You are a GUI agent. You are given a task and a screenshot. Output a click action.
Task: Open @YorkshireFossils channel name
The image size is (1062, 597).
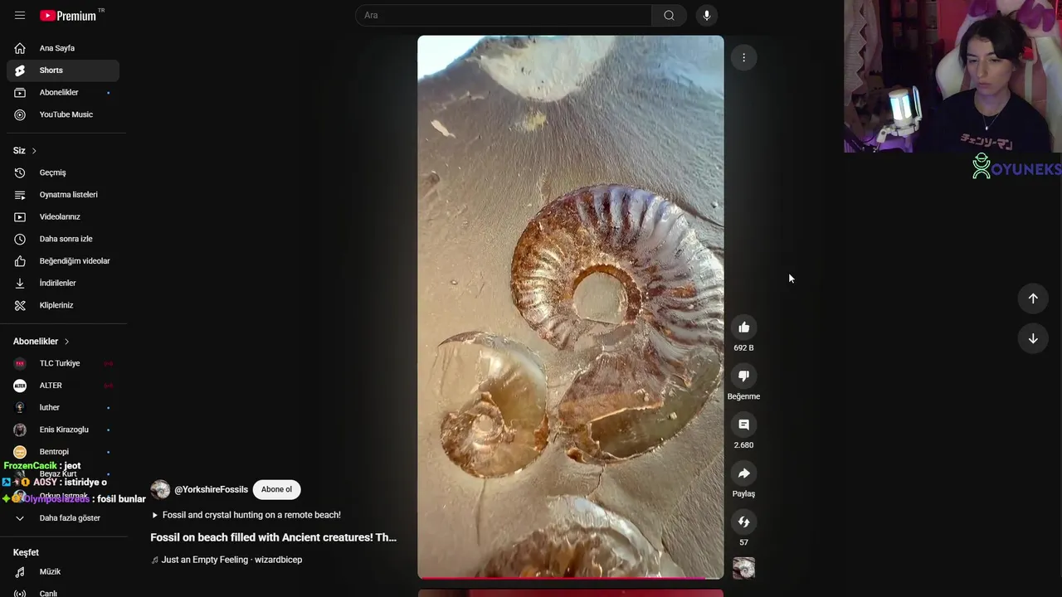(211, 489)
